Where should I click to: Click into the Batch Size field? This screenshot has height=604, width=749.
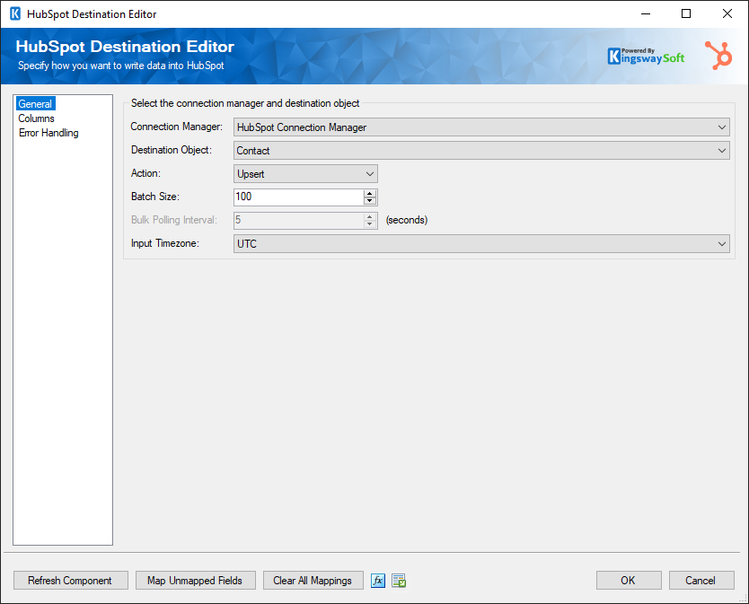coord(299,197)
